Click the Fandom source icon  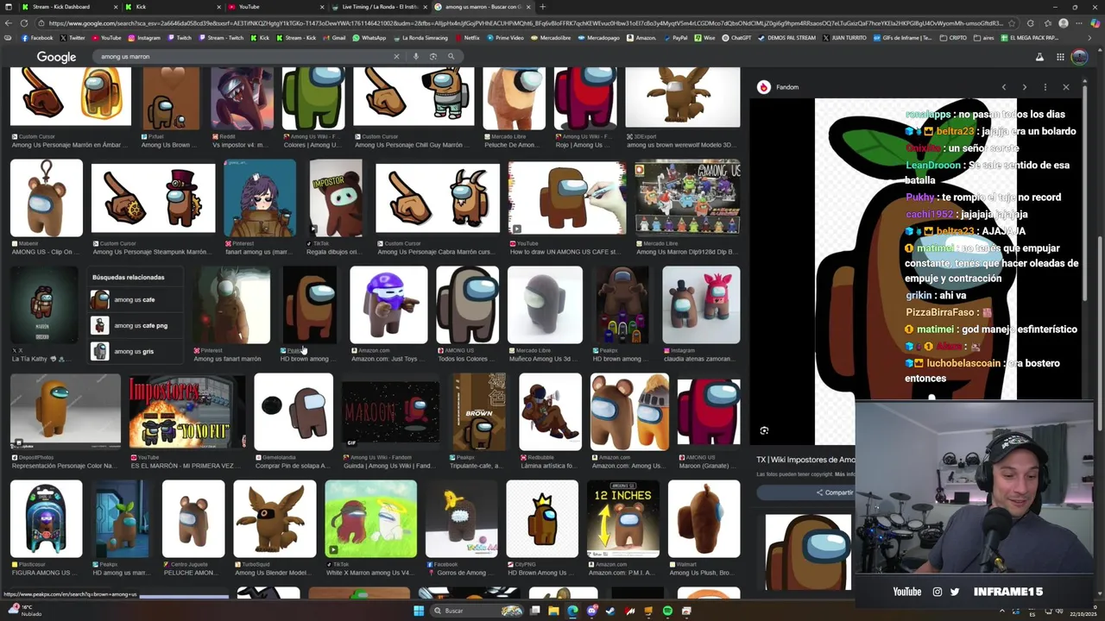[763, 87]
